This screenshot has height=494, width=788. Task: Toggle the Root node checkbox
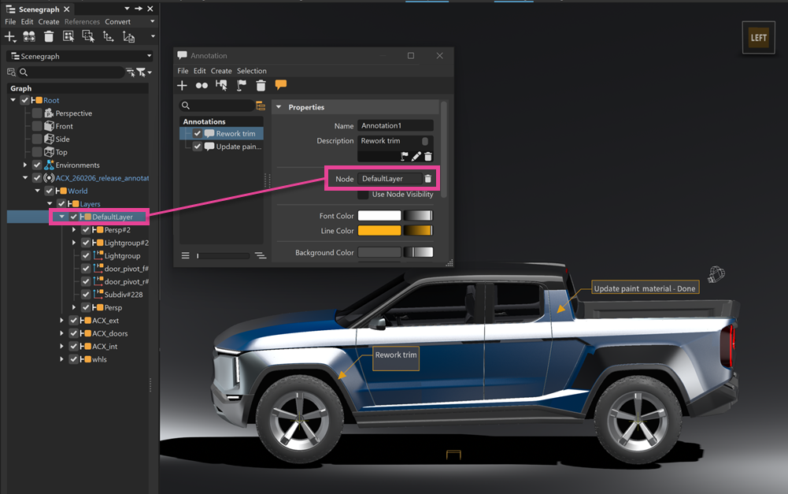pos(24,100)
